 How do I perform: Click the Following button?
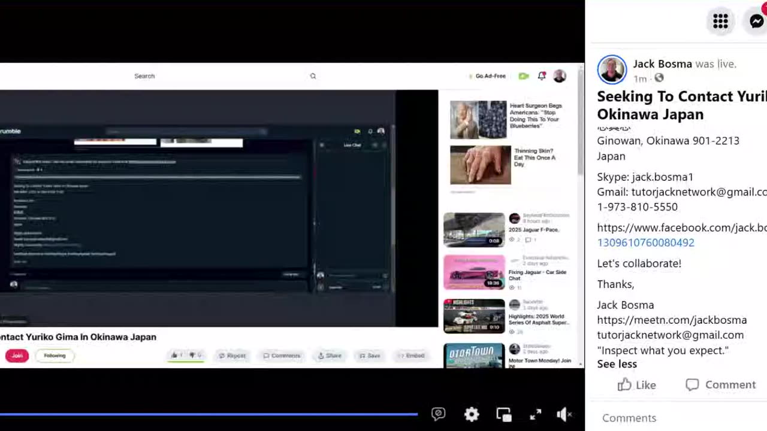[x=55, y=356]
